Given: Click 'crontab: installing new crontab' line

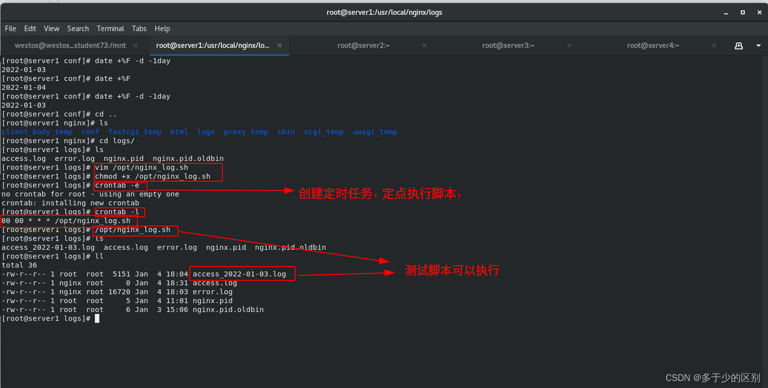Looking at the screenshot, I should tap(70, 203).
